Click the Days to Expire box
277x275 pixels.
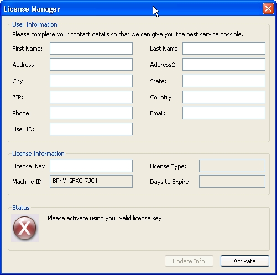click(x=232, y=182)
